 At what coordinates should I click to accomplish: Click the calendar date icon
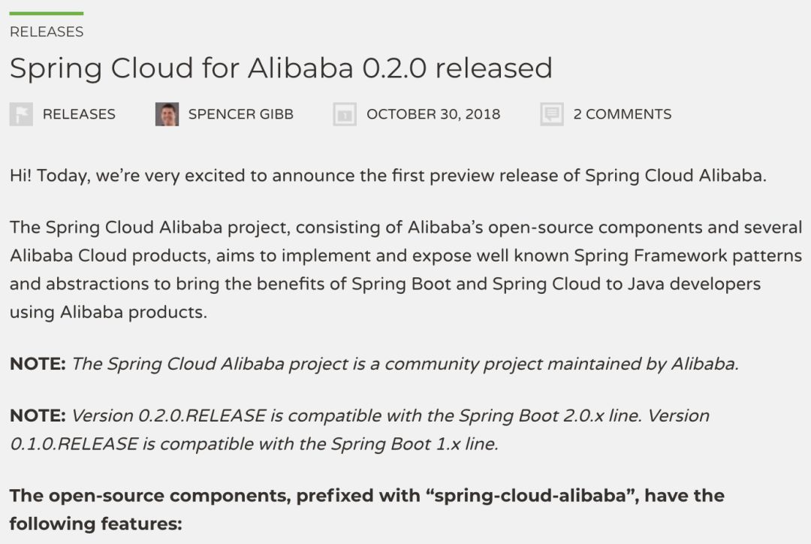[345, 114]
